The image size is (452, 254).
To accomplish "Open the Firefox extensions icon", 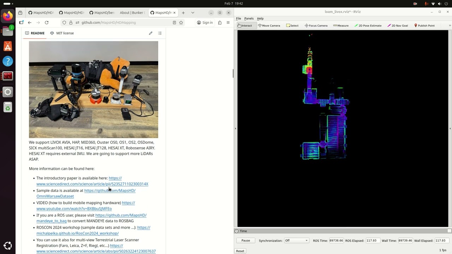I will pyautogui.click(x=220, y=23).
